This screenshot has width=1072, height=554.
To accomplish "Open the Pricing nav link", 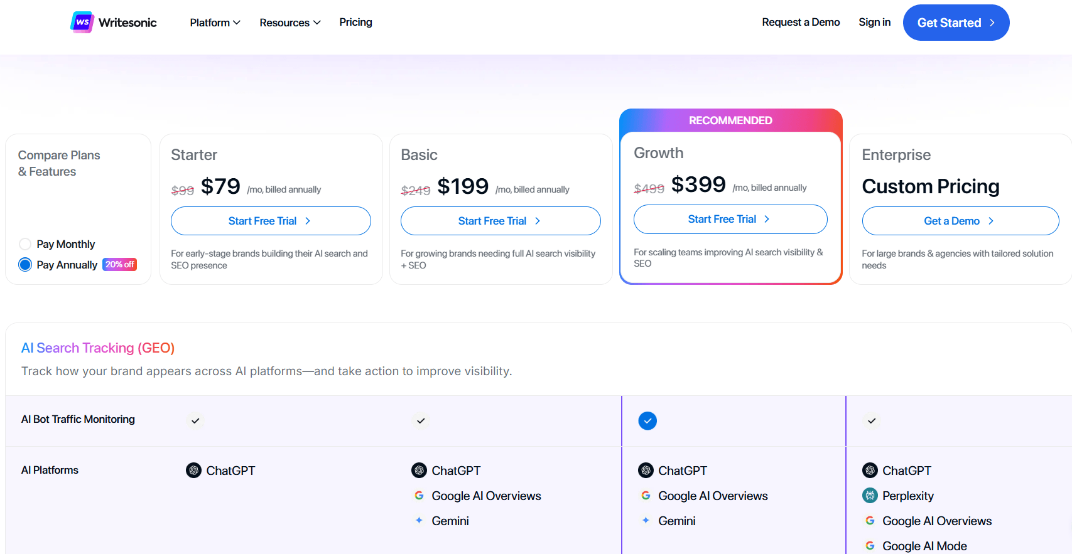I will (x=355, y=23).
